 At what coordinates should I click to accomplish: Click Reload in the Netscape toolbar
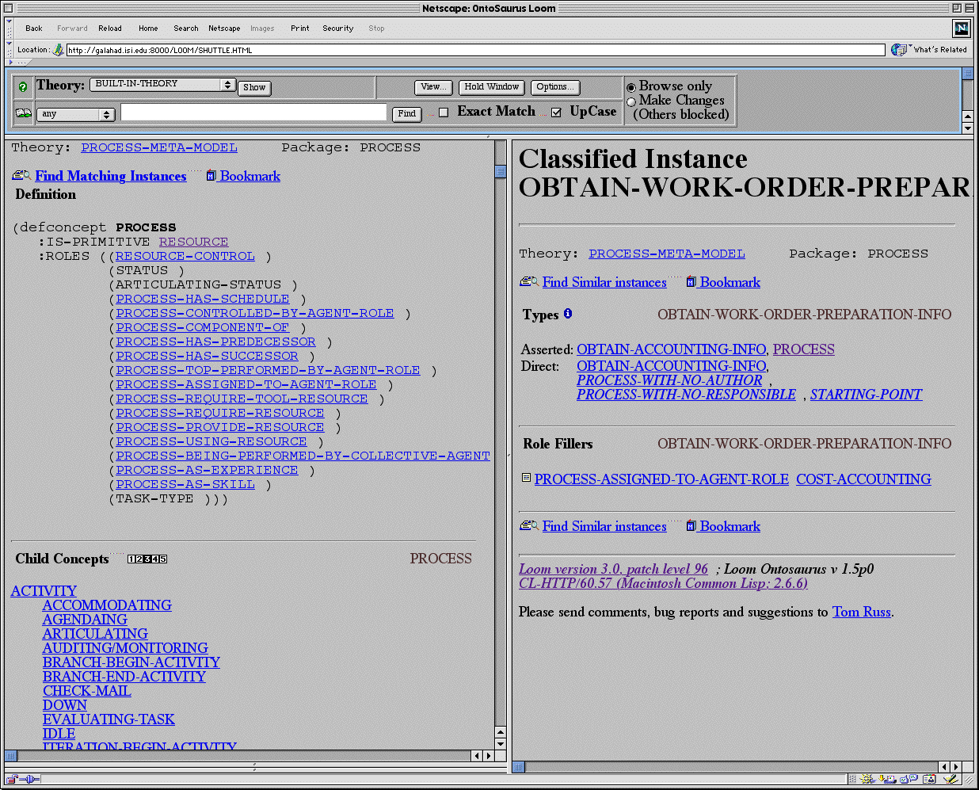click(110, 29)
